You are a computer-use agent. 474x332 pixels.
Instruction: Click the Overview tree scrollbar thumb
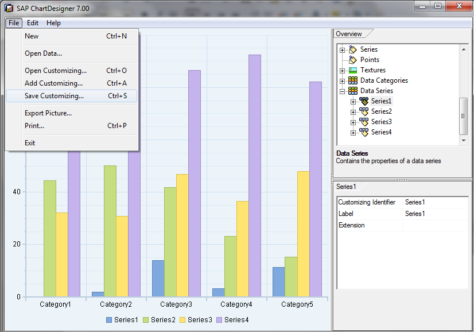coord(464,116)
